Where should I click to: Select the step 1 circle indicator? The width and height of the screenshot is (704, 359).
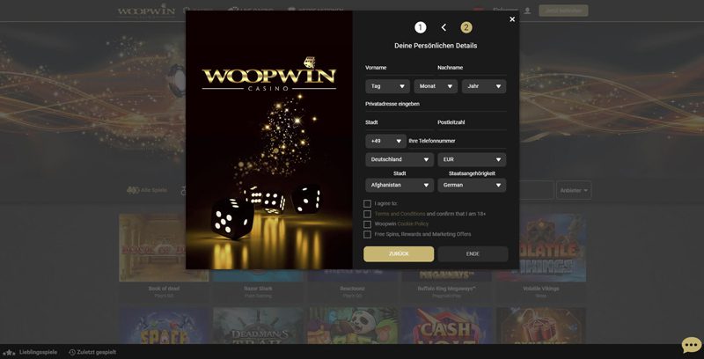coord(421,28)
